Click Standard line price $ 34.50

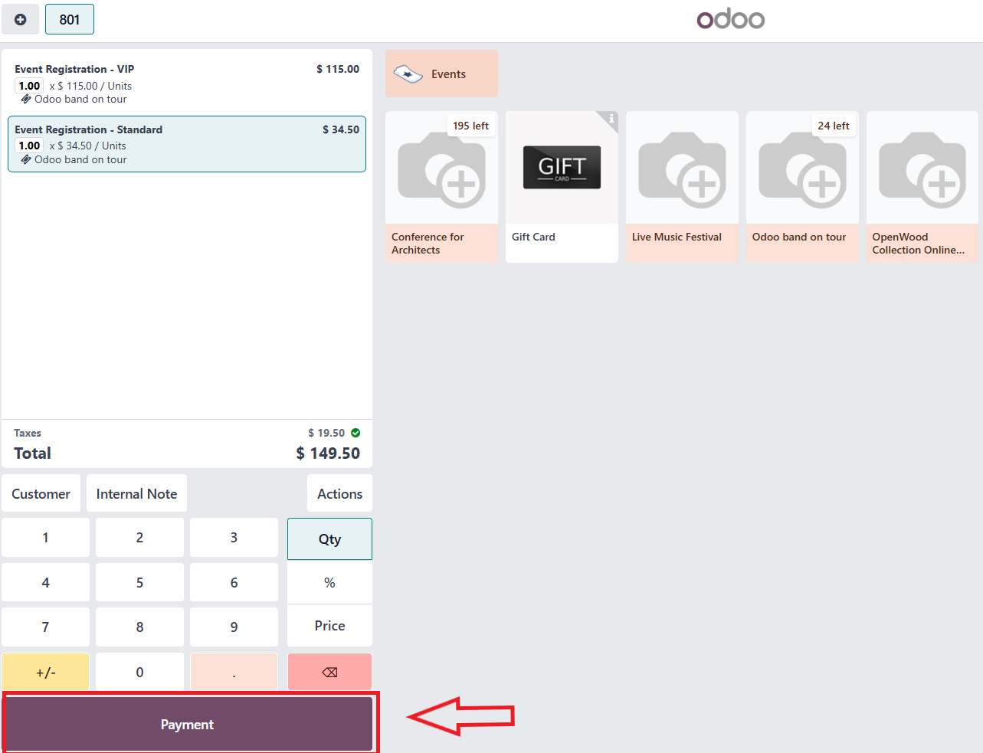pos(341,129)
